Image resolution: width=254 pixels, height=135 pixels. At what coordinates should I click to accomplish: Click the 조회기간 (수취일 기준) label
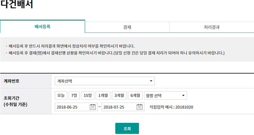pyautogui.click(x=15, y=101)
